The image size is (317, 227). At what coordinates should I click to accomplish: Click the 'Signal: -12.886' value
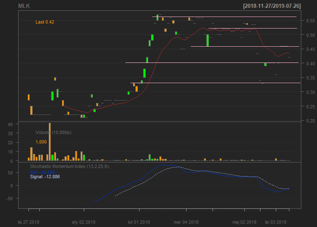point(45,177)
